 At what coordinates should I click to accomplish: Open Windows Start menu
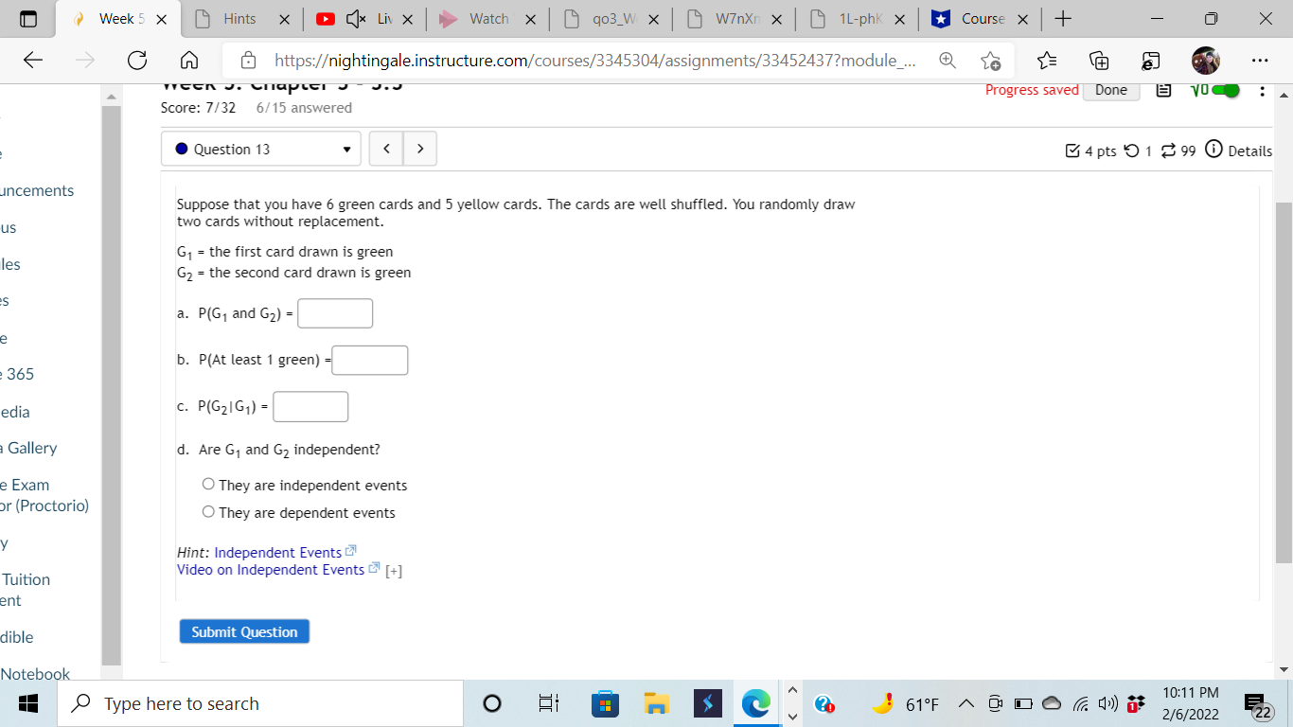click(27, 703)
